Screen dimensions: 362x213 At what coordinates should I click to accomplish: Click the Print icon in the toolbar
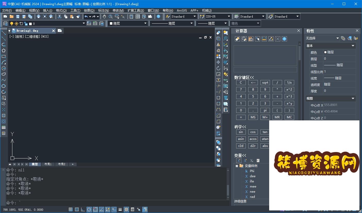point(38,16)
